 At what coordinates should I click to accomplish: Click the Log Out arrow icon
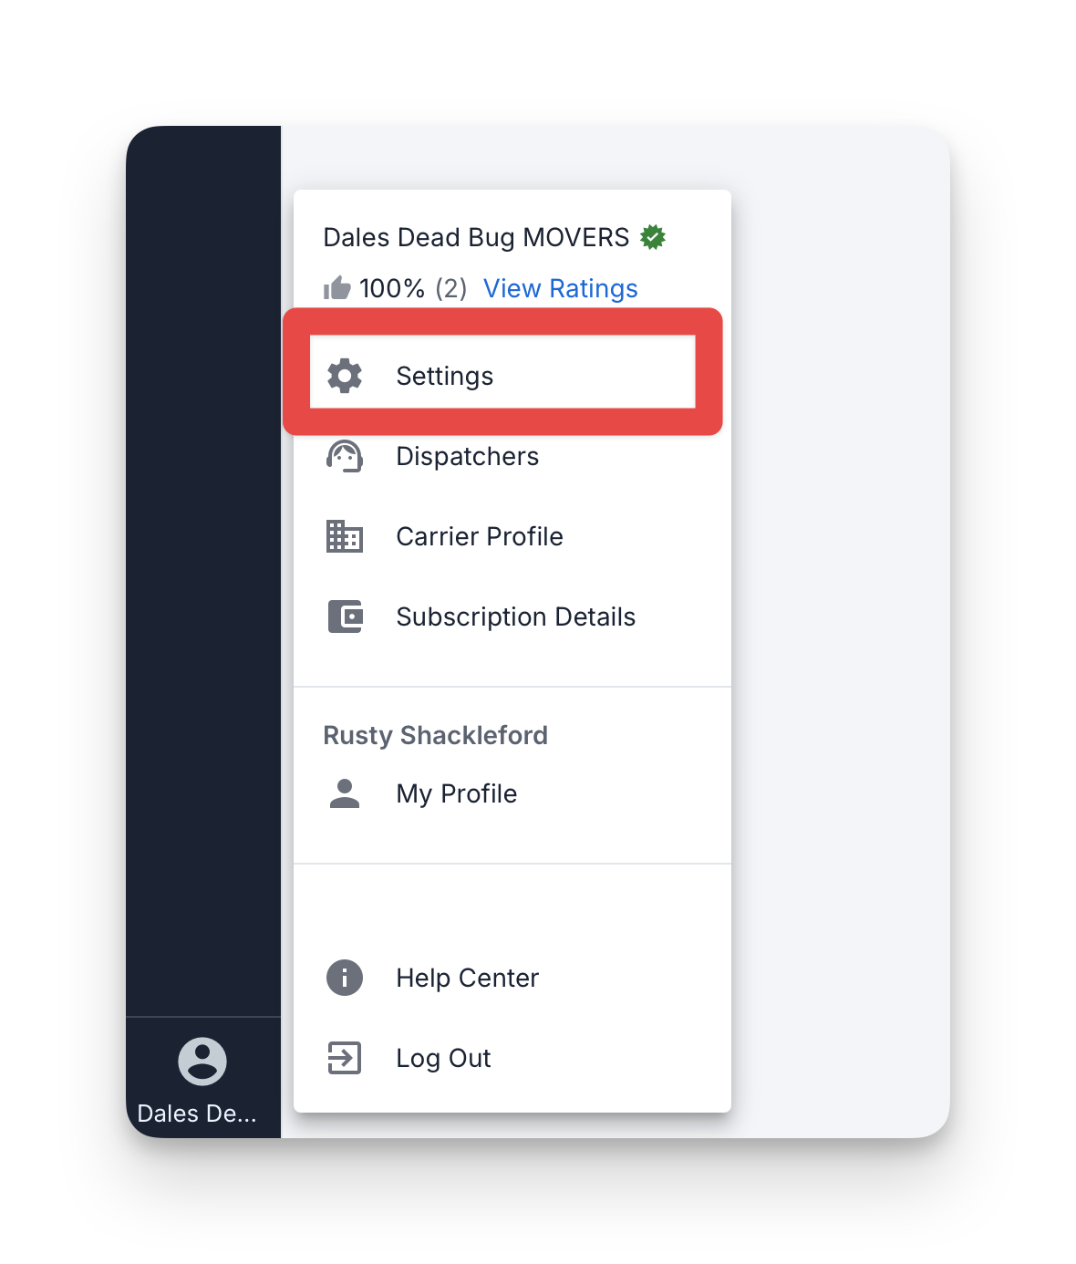(345, 1058)
